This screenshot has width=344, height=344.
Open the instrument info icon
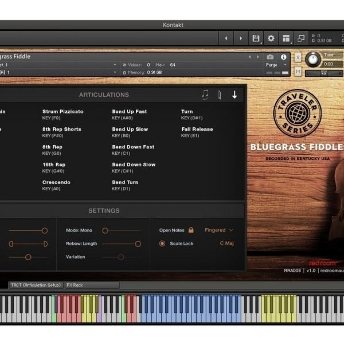pyautogui.click(x=283, y=57)
